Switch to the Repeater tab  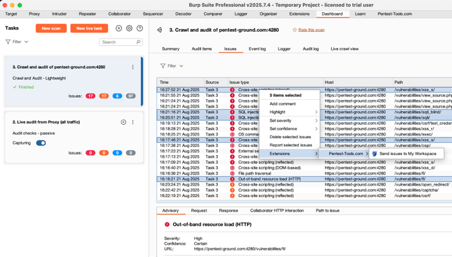tap(87, 14)
